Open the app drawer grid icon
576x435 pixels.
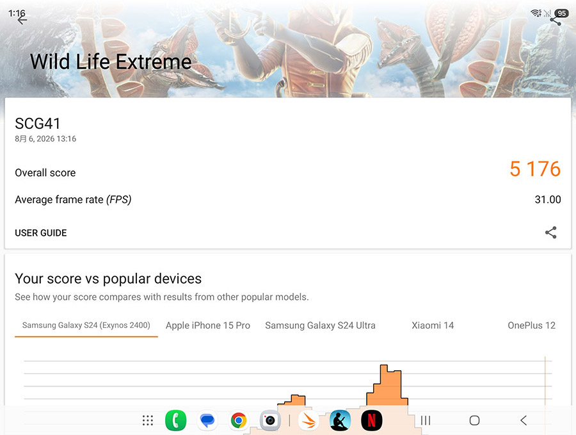[148, 420]
